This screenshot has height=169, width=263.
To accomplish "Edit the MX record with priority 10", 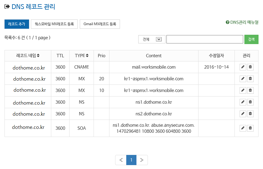I will pos(243,90).
